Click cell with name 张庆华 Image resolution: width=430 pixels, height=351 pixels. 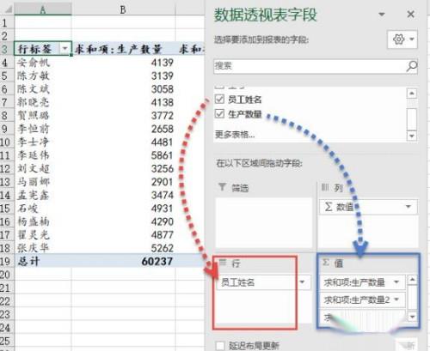click(43, 248)
